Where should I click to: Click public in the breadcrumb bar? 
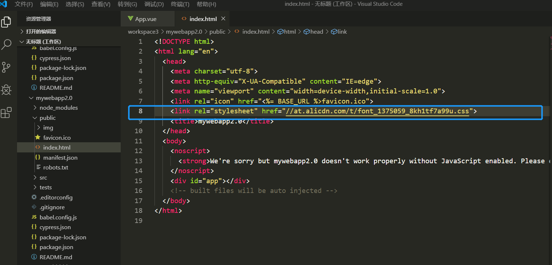point(217,31)
